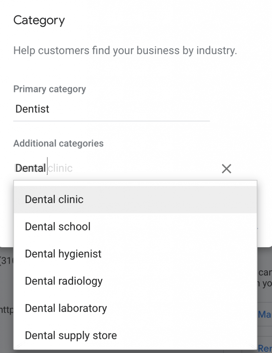272x353 pixels.
Task: Choose "Dental laboratory" from the list
Action: 66,308
